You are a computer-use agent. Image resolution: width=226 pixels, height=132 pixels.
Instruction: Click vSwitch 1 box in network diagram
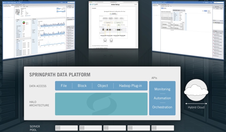[118, 23]
